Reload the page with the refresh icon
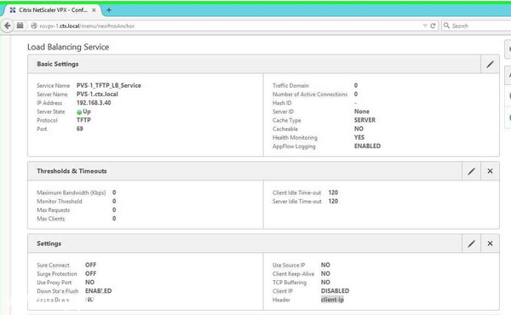 pyautogui.click(x=433, y=26)
